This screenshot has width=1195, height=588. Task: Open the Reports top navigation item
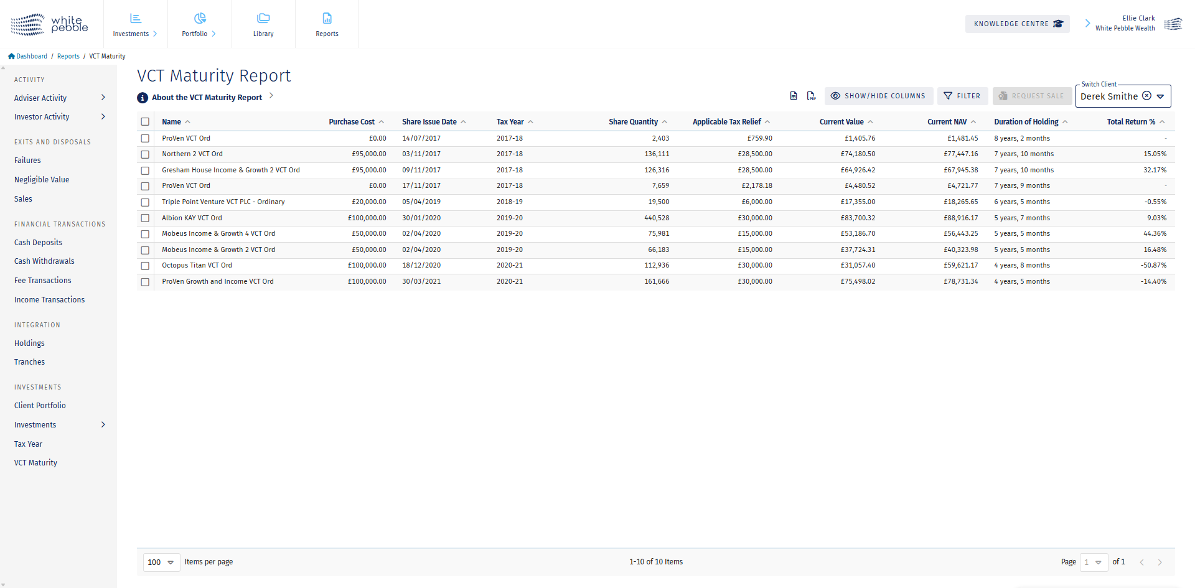pyautogui.click(x=327, y=24)
